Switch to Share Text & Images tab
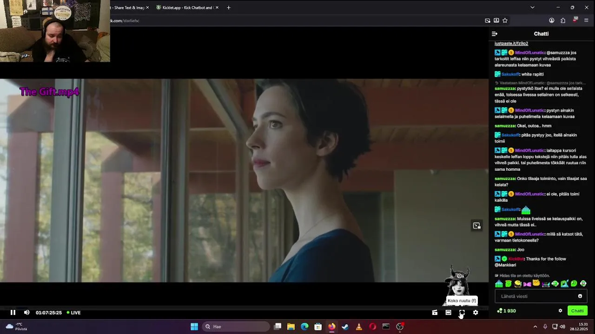 pos(126,7)
